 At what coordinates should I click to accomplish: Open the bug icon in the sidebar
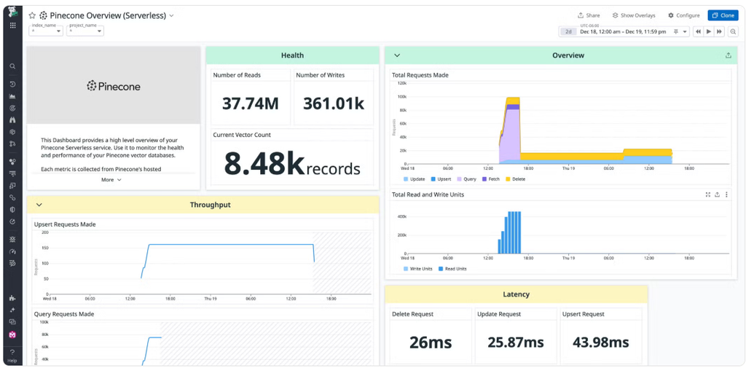13,240
